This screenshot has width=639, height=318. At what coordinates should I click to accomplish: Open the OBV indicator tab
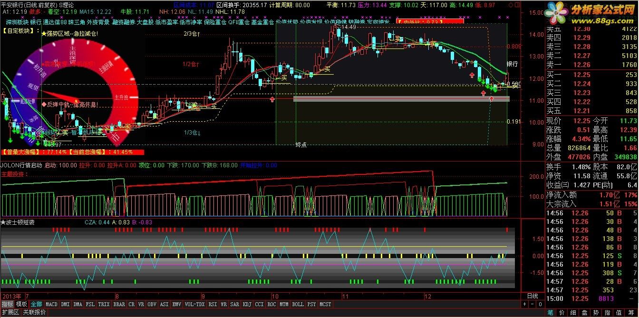[x=152, y=304]
